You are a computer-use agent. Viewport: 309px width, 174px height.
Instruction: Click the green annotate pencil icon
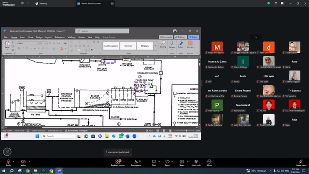point(7,152)
